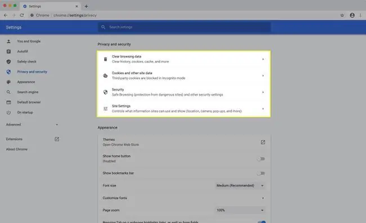This screenshot has height=223, width=366.
Task: Click the trash icon for Clear browsing data
Action: (x=105, y=59)
